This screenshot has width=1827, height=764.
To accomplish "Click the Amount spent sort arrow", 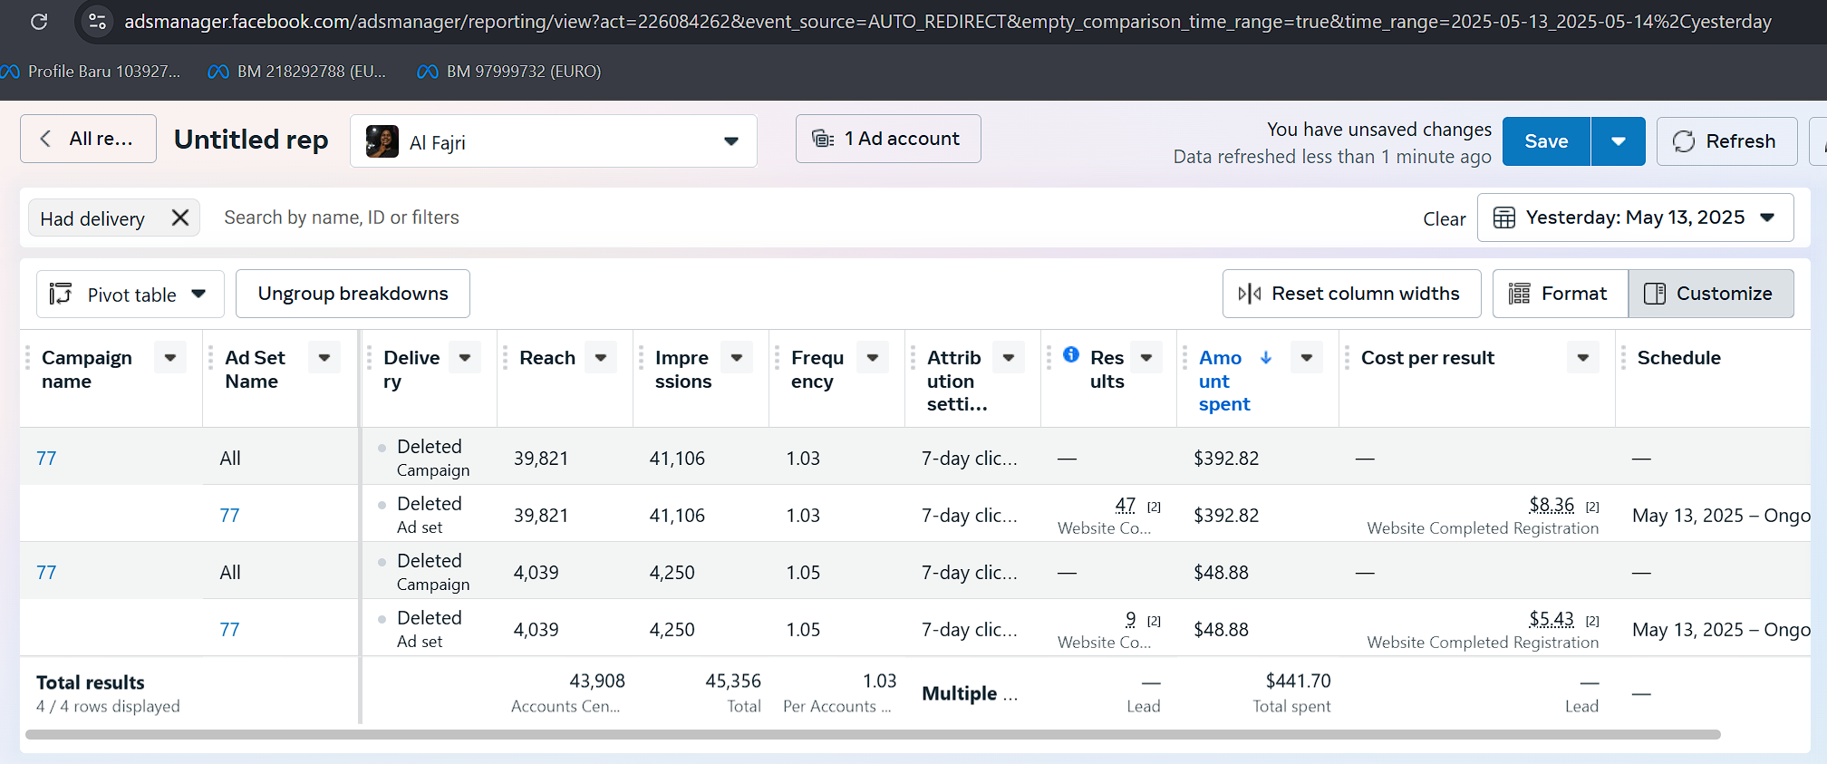I will [1266, 358].
